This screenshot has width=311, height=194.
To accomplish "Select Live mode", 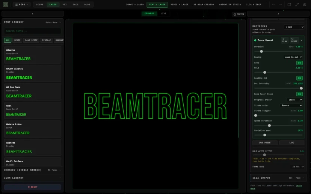I will pyautogui.click(x=163, y=13).
